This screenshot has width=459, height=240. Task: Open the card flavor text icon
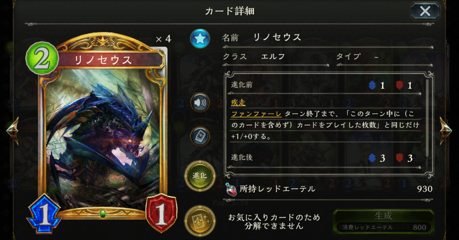(x=200, y=136)
